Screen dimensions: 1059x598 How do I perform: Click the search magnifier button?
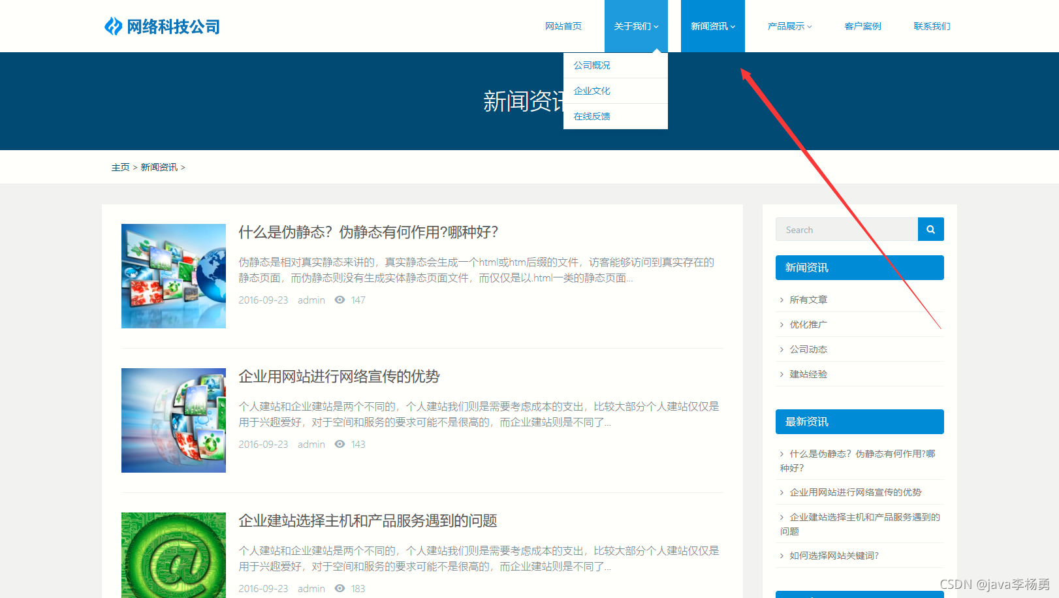click(x=930, y=229)
